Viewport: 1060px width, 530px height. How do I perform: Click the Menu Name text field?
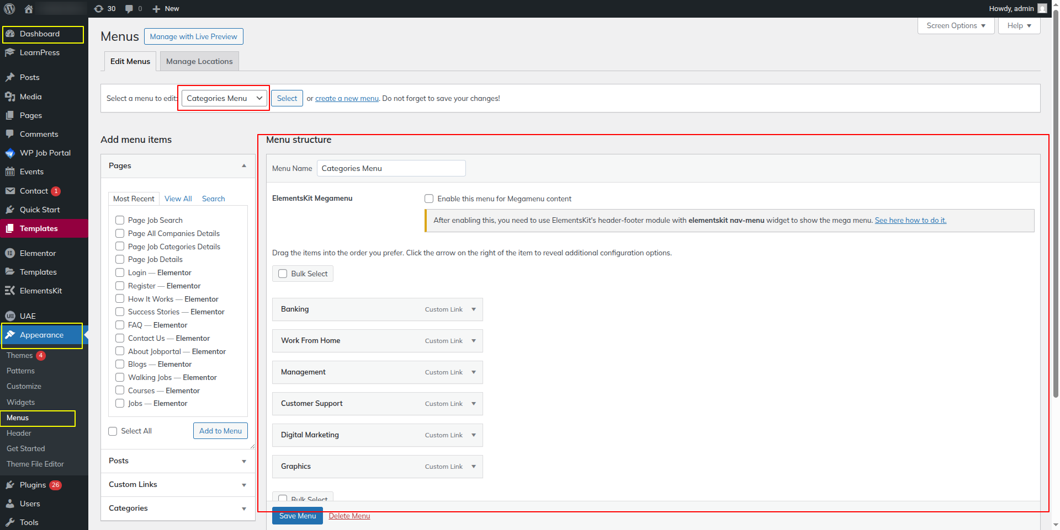[x=391, y=168]
